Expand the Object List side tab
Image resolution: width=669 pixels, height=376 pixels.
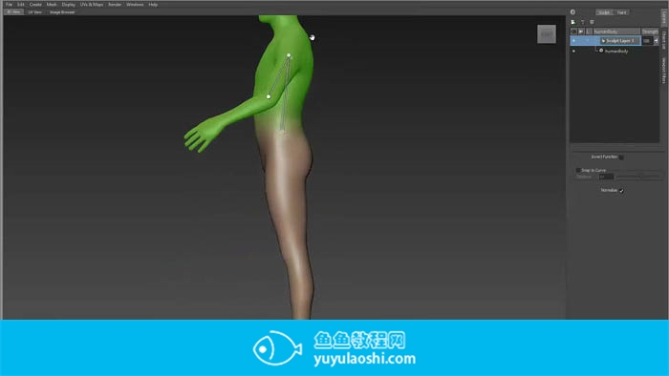click(x=664, y=40)
